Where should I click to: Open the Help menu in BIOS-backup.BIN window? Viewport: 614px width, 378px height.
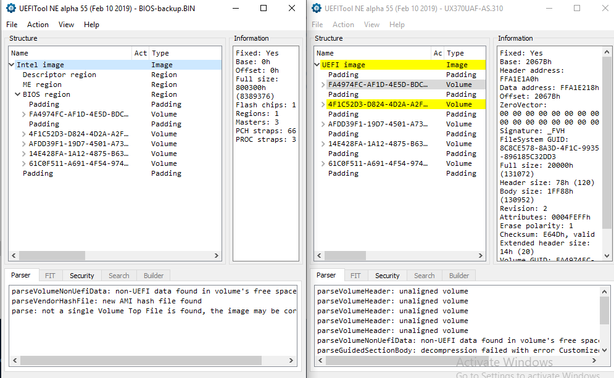tap(91, 25)
